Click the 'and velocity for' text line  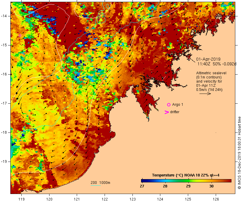pyautogui.click(x=209, y=81)
